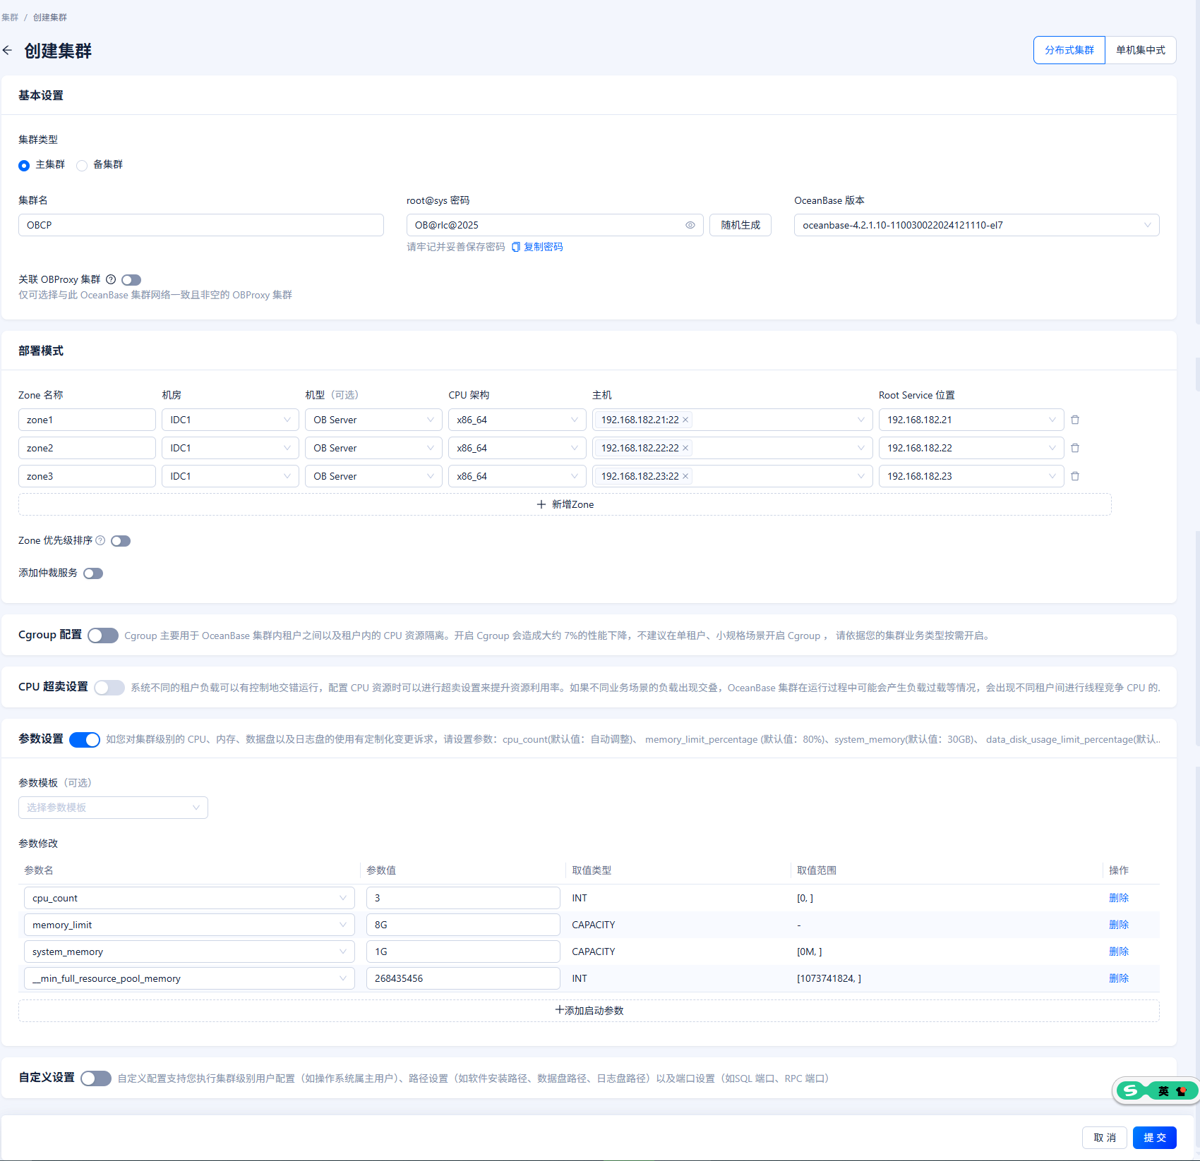Open the cpu_count parameter name dropdown
Viewport: 1200px width, 1161px height.
pos(189,898)
